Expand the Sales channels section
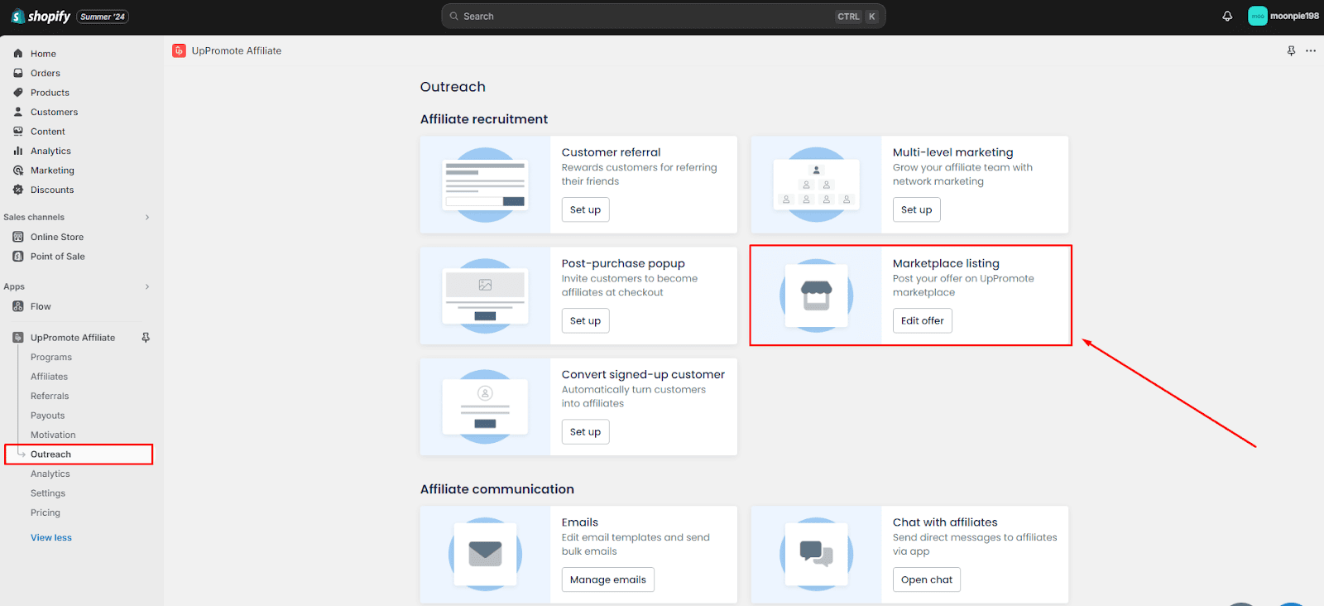This screenshot has width=1324, height=606. click(x=147, y=218)
